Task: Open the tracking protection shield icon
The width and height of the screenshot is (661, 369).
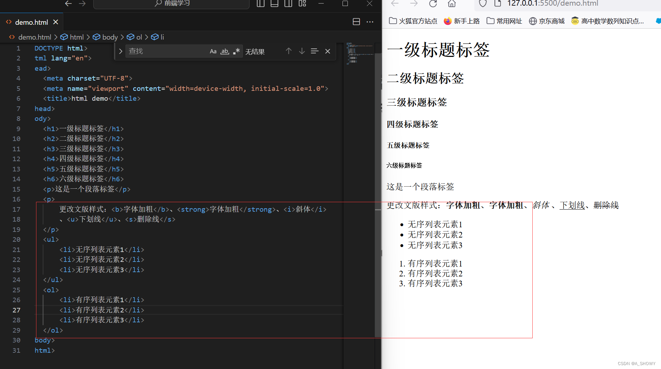Action: [x=482, y=4]
